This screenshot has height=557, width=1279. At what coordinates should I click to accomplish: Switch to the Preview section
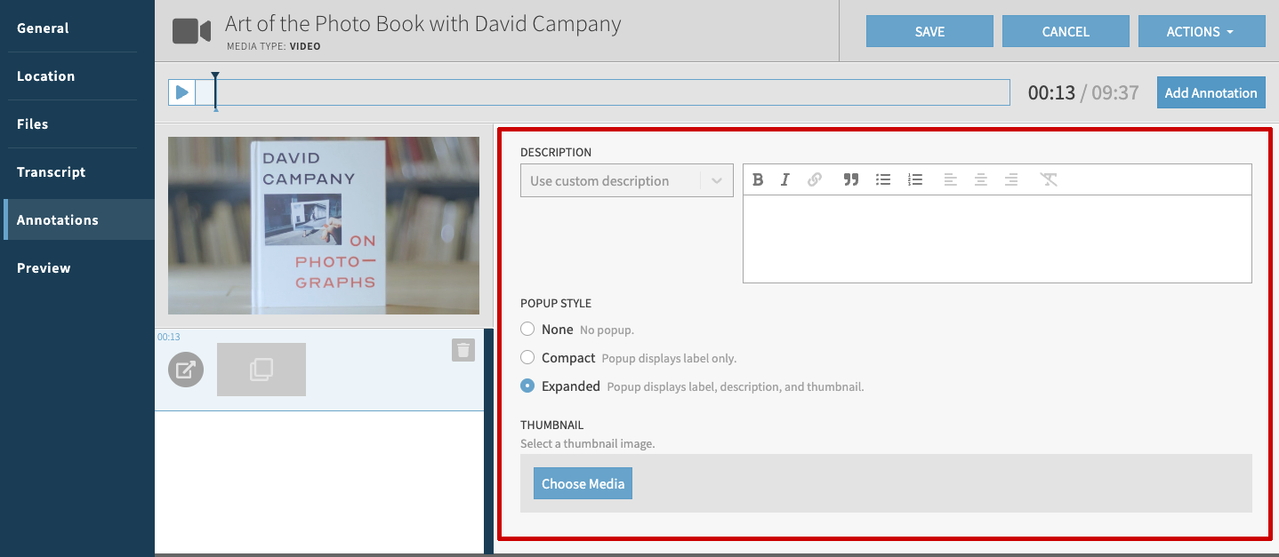pos(43,267)
